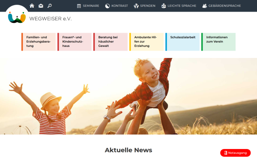Toggle the Kontrast mode

[120, 6]
